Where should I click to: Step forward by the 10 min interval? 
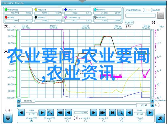click(x=94, y=112)
